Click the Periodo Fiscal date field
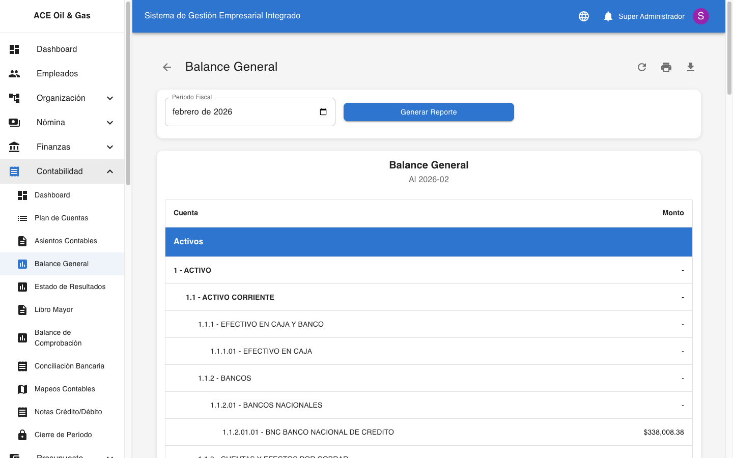Viewport: 733px width, 458px height. pyautogui.click(x=239, y=112)
